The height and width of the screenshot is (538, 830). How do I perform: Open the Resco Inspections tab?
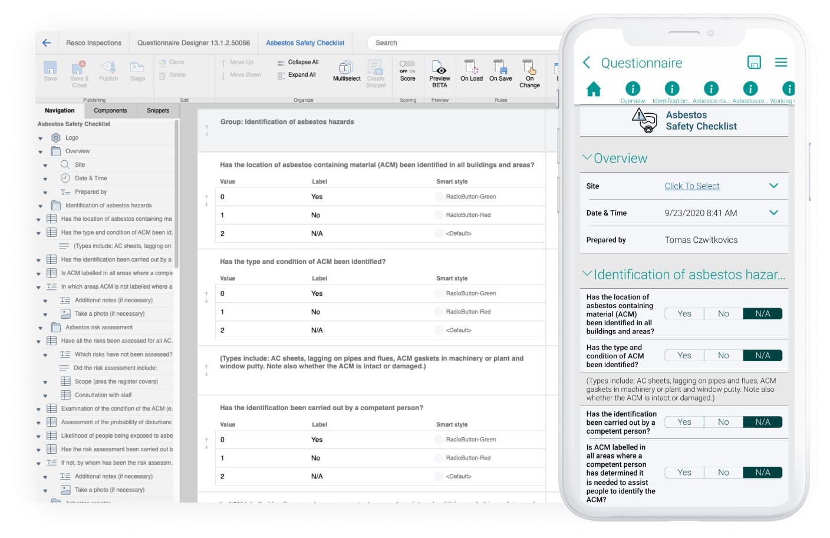click(x=94, y=42)
